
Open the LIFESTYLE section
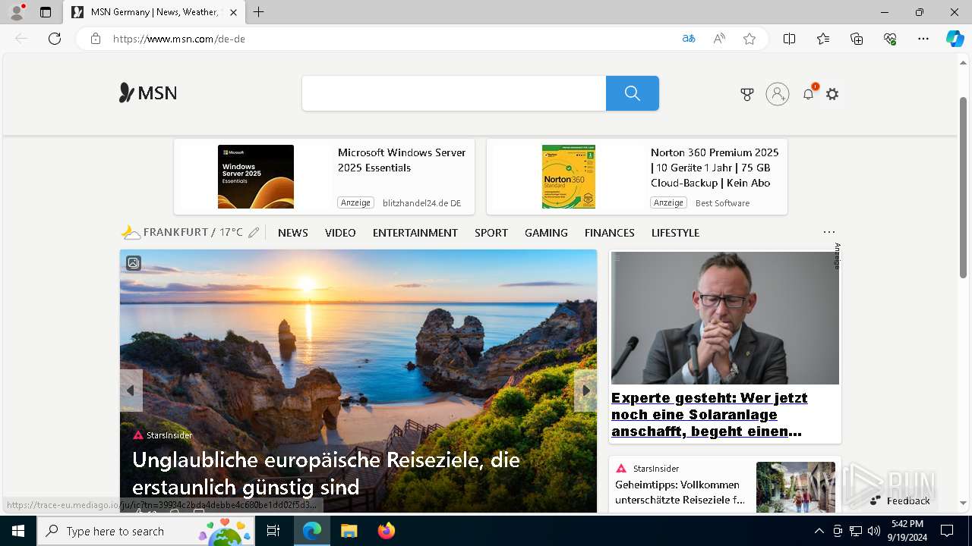pos(675,233)
